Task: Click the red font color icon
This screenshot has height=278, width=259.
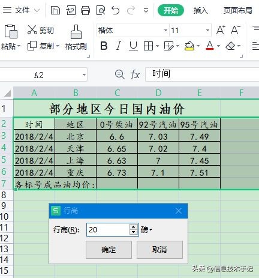Action: (x=210, y=46)
